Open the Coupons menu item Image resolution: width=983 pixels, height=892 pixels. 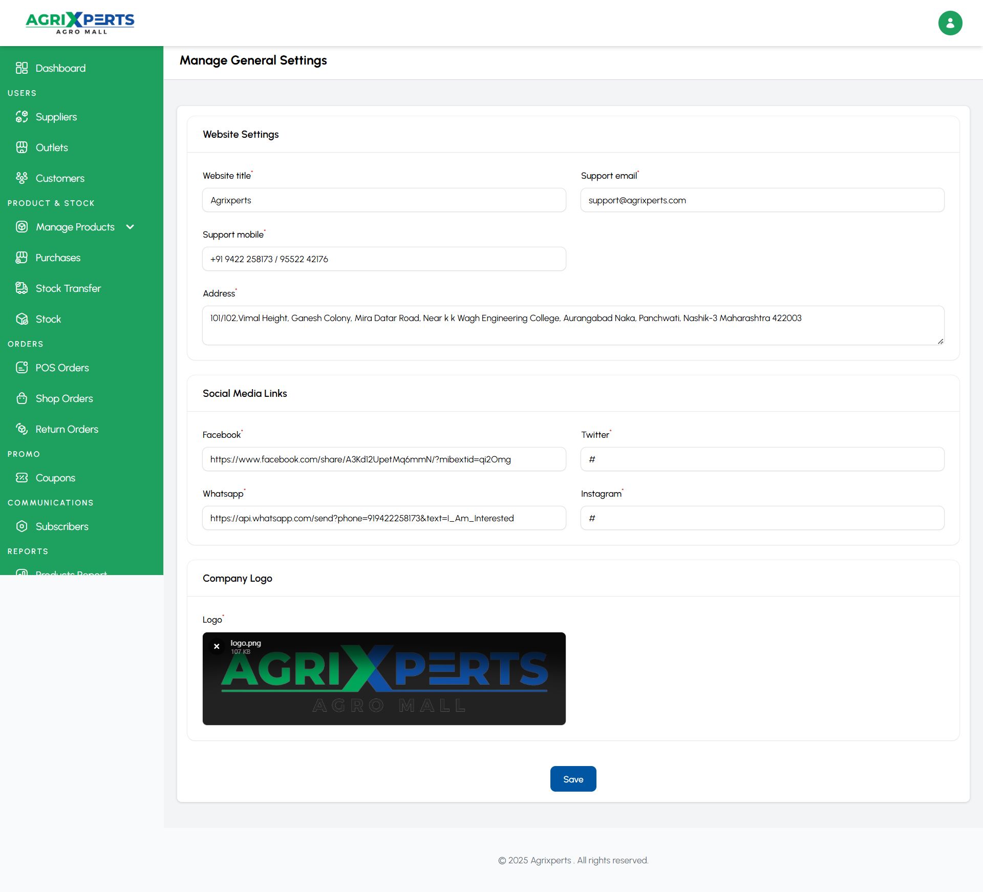(55, 478)
